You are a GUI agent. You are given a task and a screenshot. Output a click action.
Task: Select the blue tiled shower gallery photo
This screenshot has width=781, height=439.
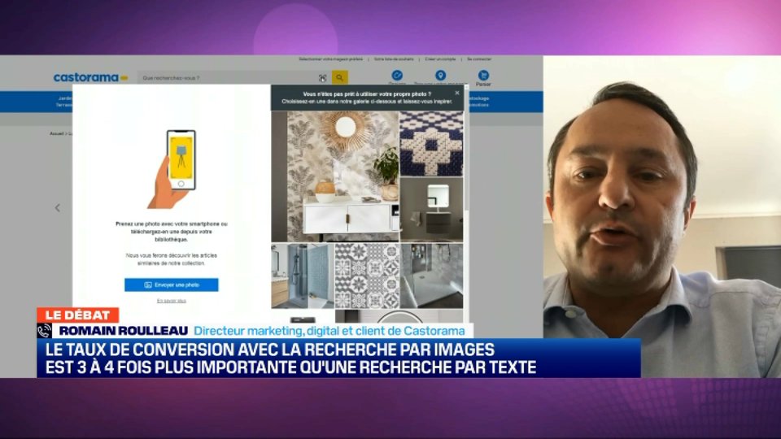pos(303,276)
